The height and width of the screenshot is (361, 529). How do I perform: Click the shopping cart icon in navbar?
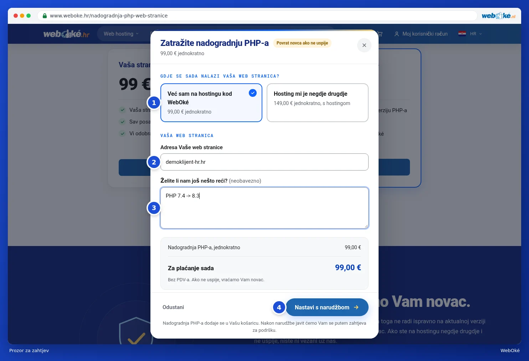(380, 34)
